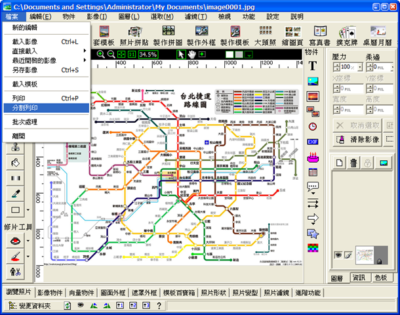Create a new blank layer

click(x=339, y=163)
